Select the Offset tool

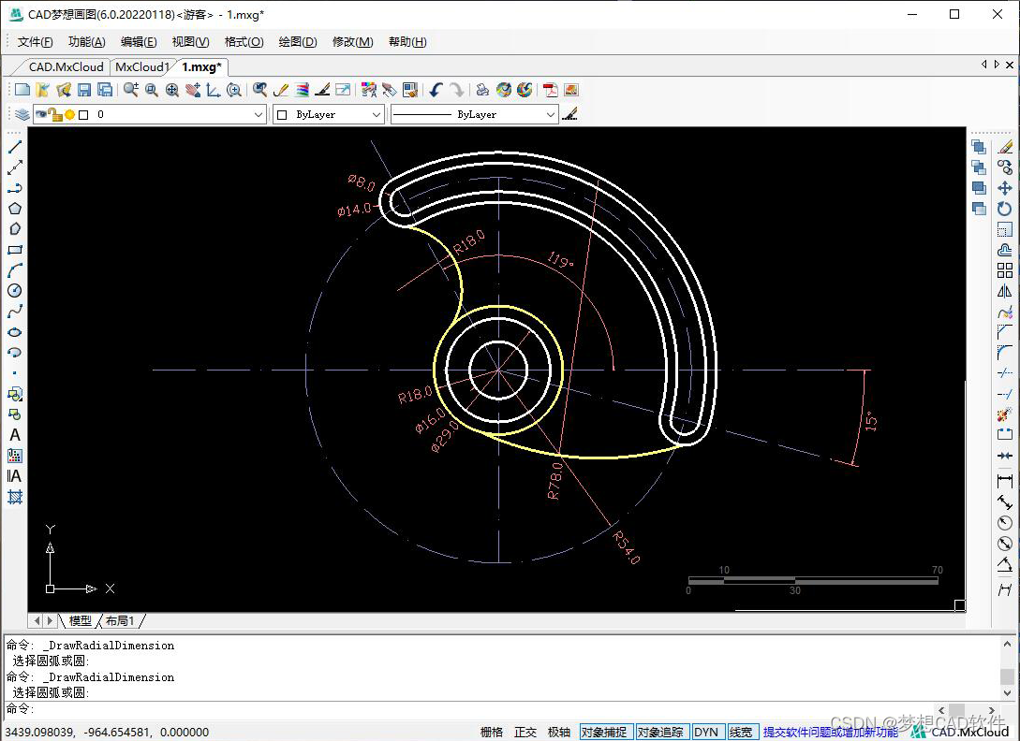[x=1005, y=250]
